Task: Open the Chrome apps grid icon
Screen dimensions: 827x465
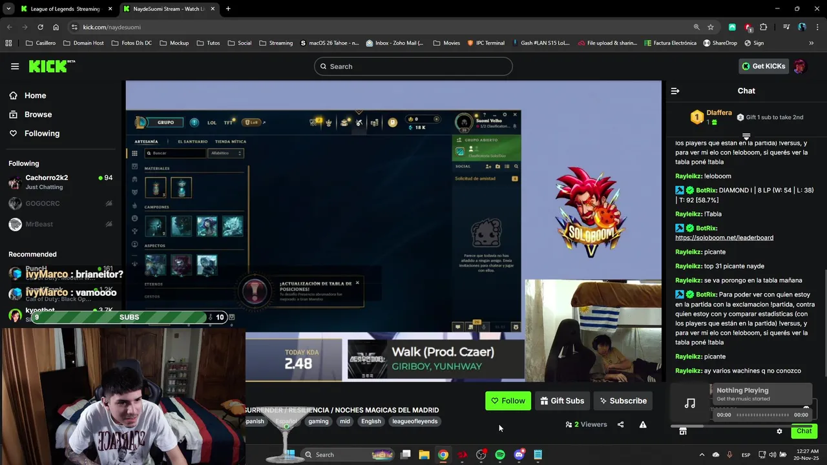Action: (8, 43)
